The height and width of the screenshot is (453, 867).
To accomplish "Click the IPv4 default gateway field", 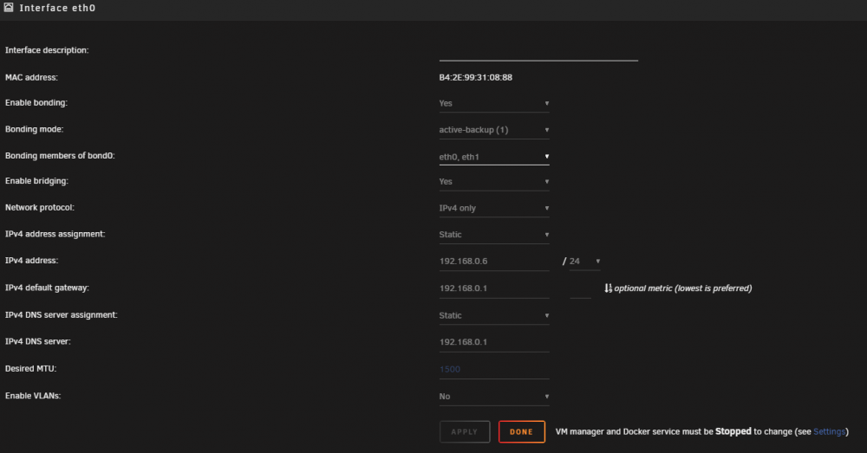I will (494, 288).
